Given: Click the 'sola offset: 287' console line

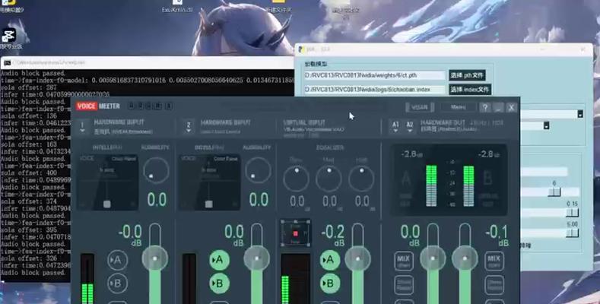Looking at the screenshot, I should coord(29,87).
